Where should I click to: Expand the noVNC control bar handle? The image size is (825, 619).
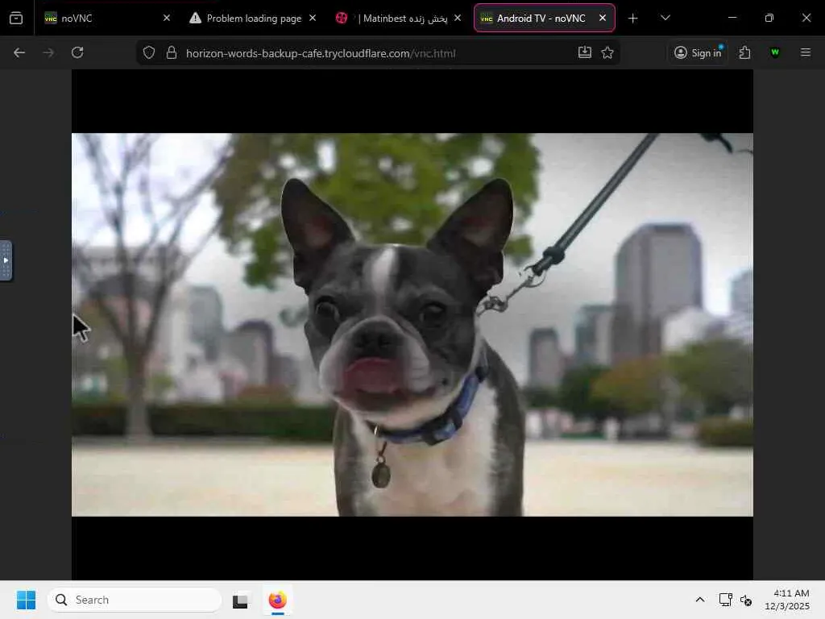click(6, 260)
